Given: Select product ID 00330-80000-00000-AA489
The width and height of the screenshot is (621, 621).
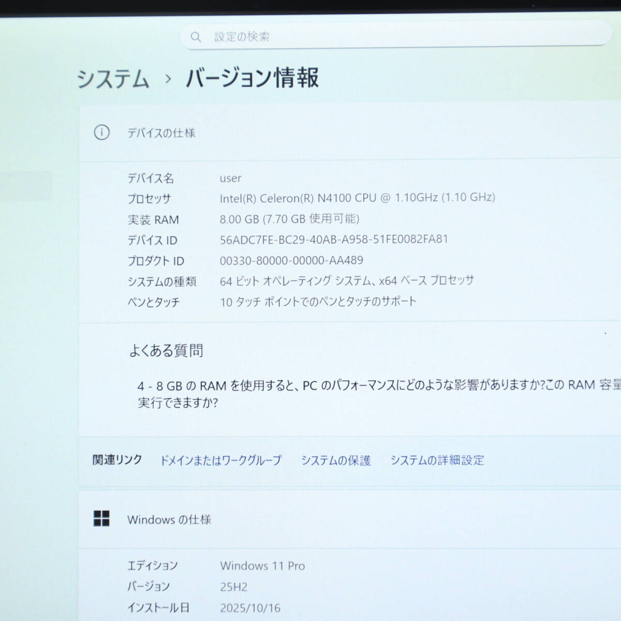Looking at the screenshot, I should (x=291, y=260).
